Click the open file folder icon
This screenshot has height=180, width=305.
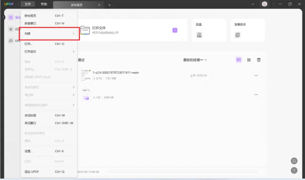coord(85,30)
